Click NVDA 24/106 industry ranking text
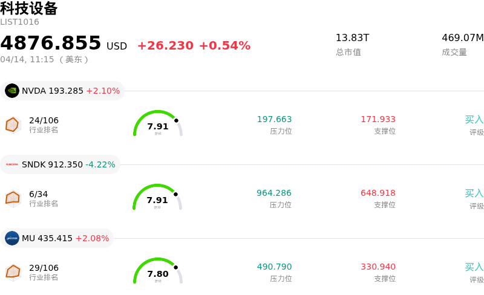 [44, 120]
